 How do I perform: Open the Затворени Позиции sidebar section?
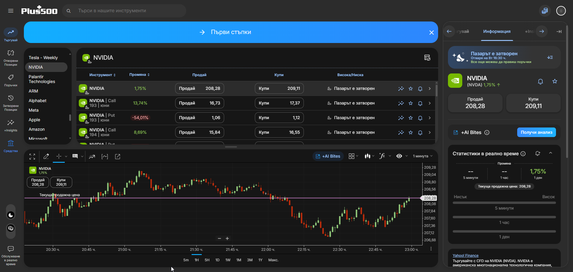point(11,103)
